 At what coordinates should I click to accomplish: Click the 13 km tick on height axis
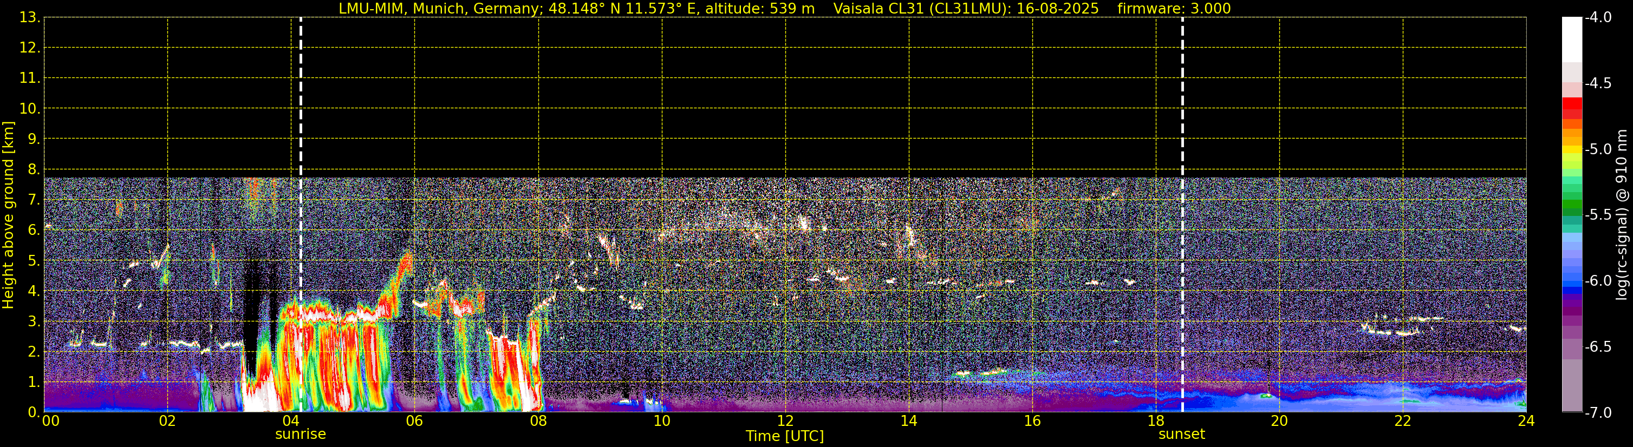29,18
